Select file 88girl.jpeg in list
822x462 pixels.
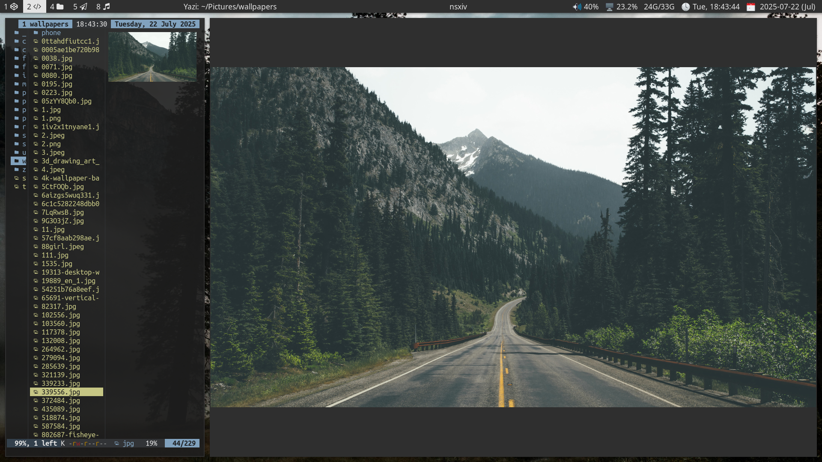tap(63, 246)
